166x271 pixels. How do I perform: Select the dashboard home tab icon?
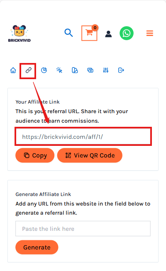(x=13, y=70)
